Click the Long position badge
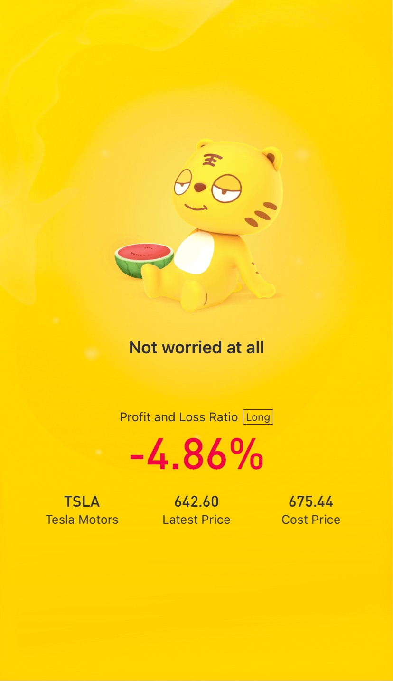The height and width of the screenshot is (681, 393). 258,417
